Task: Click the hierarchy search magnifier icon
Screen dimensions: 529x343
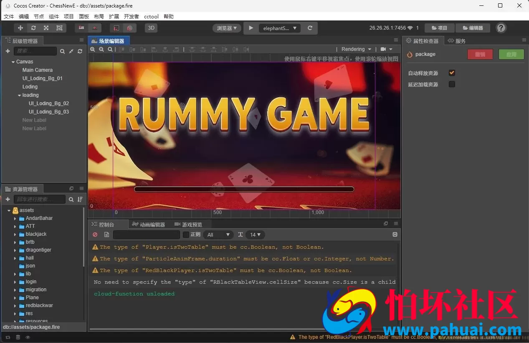Action: coord(62,51)
